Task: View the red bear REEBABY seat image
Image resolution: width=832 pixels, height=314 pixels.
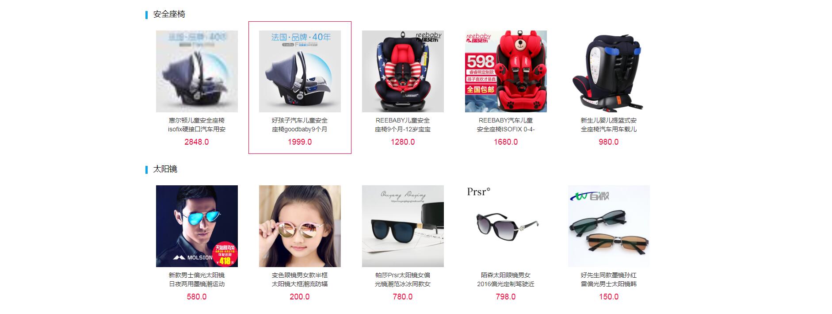Action: click(506, 71)
